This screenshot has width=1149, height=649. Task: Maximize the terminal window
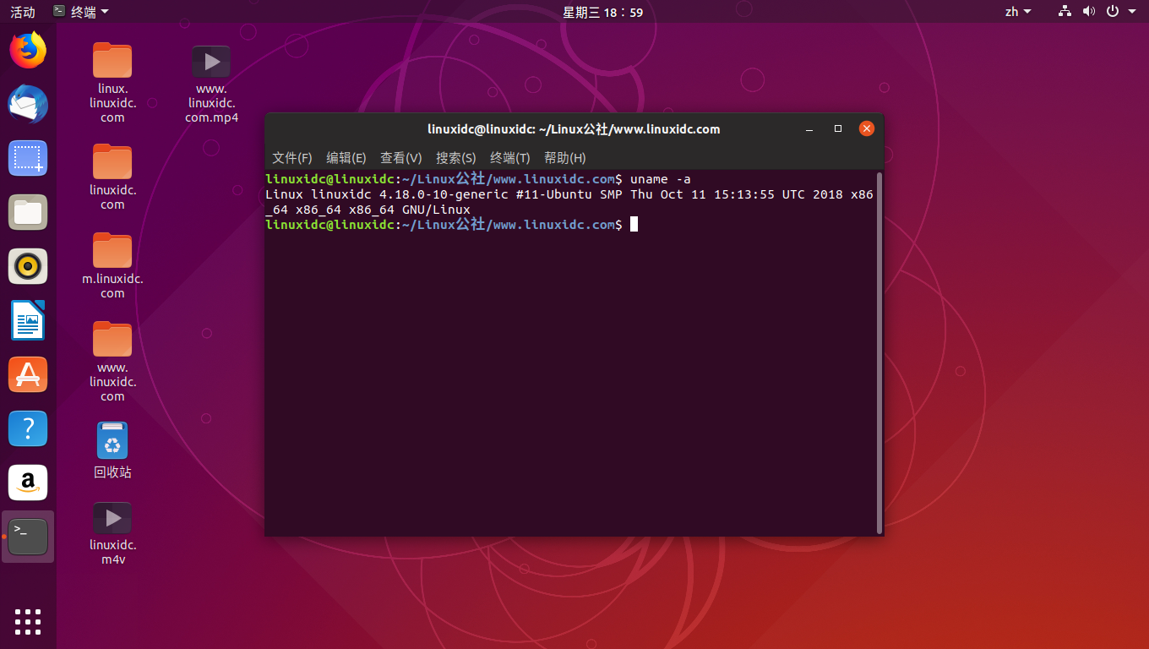838,129
